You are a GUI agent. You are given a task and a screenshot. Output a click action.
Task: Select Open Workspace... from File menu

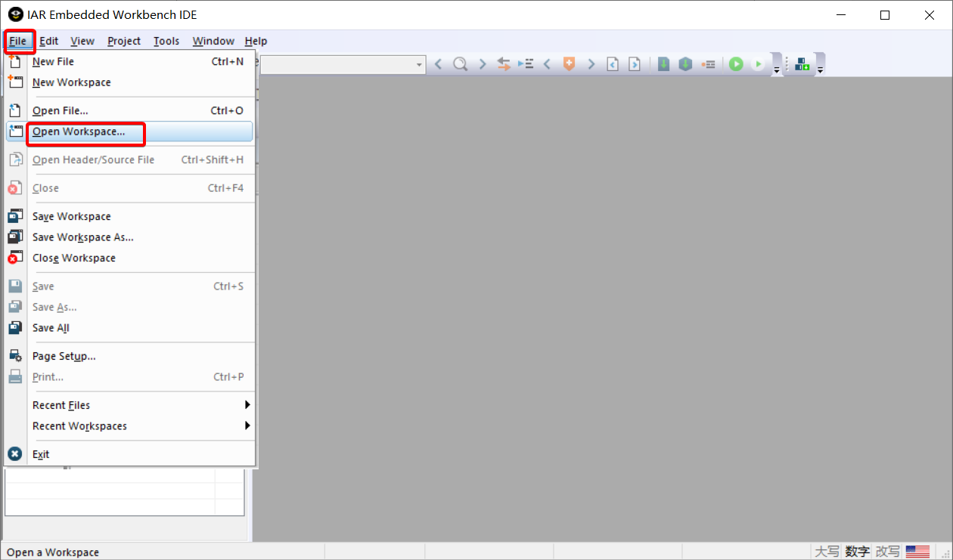click(x=79, y=131)
